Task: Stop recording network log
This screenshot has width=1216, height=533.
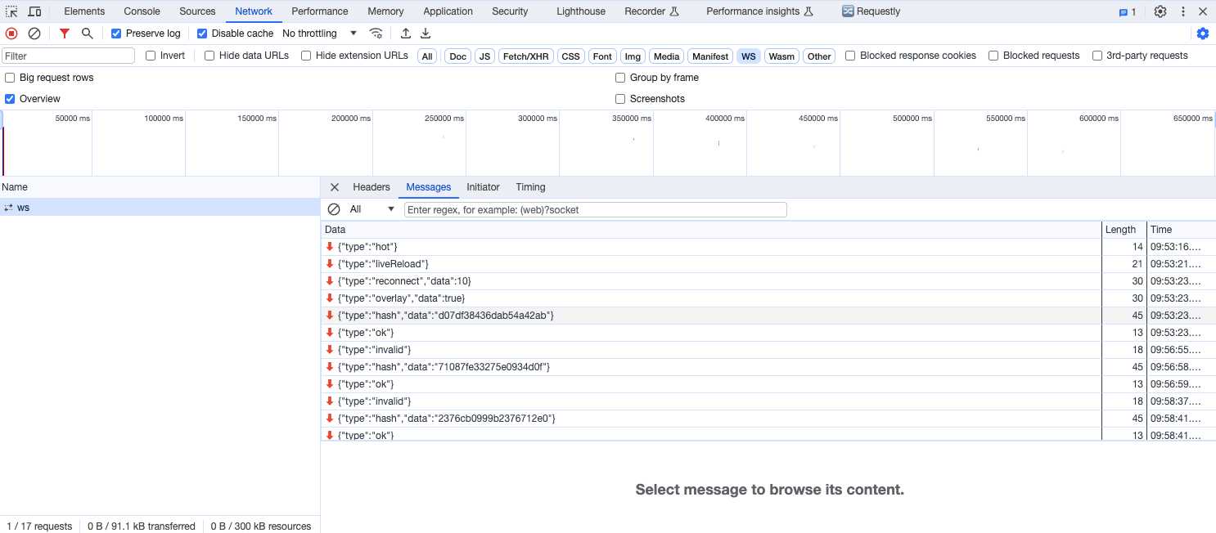Action: pyautogui.click(x=11, y=34)
